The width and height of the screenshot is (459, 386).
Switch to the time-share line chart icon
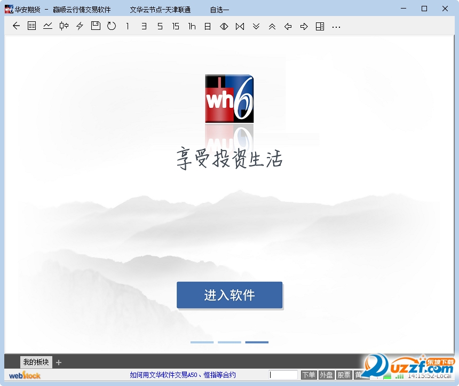tap(48, 26)
